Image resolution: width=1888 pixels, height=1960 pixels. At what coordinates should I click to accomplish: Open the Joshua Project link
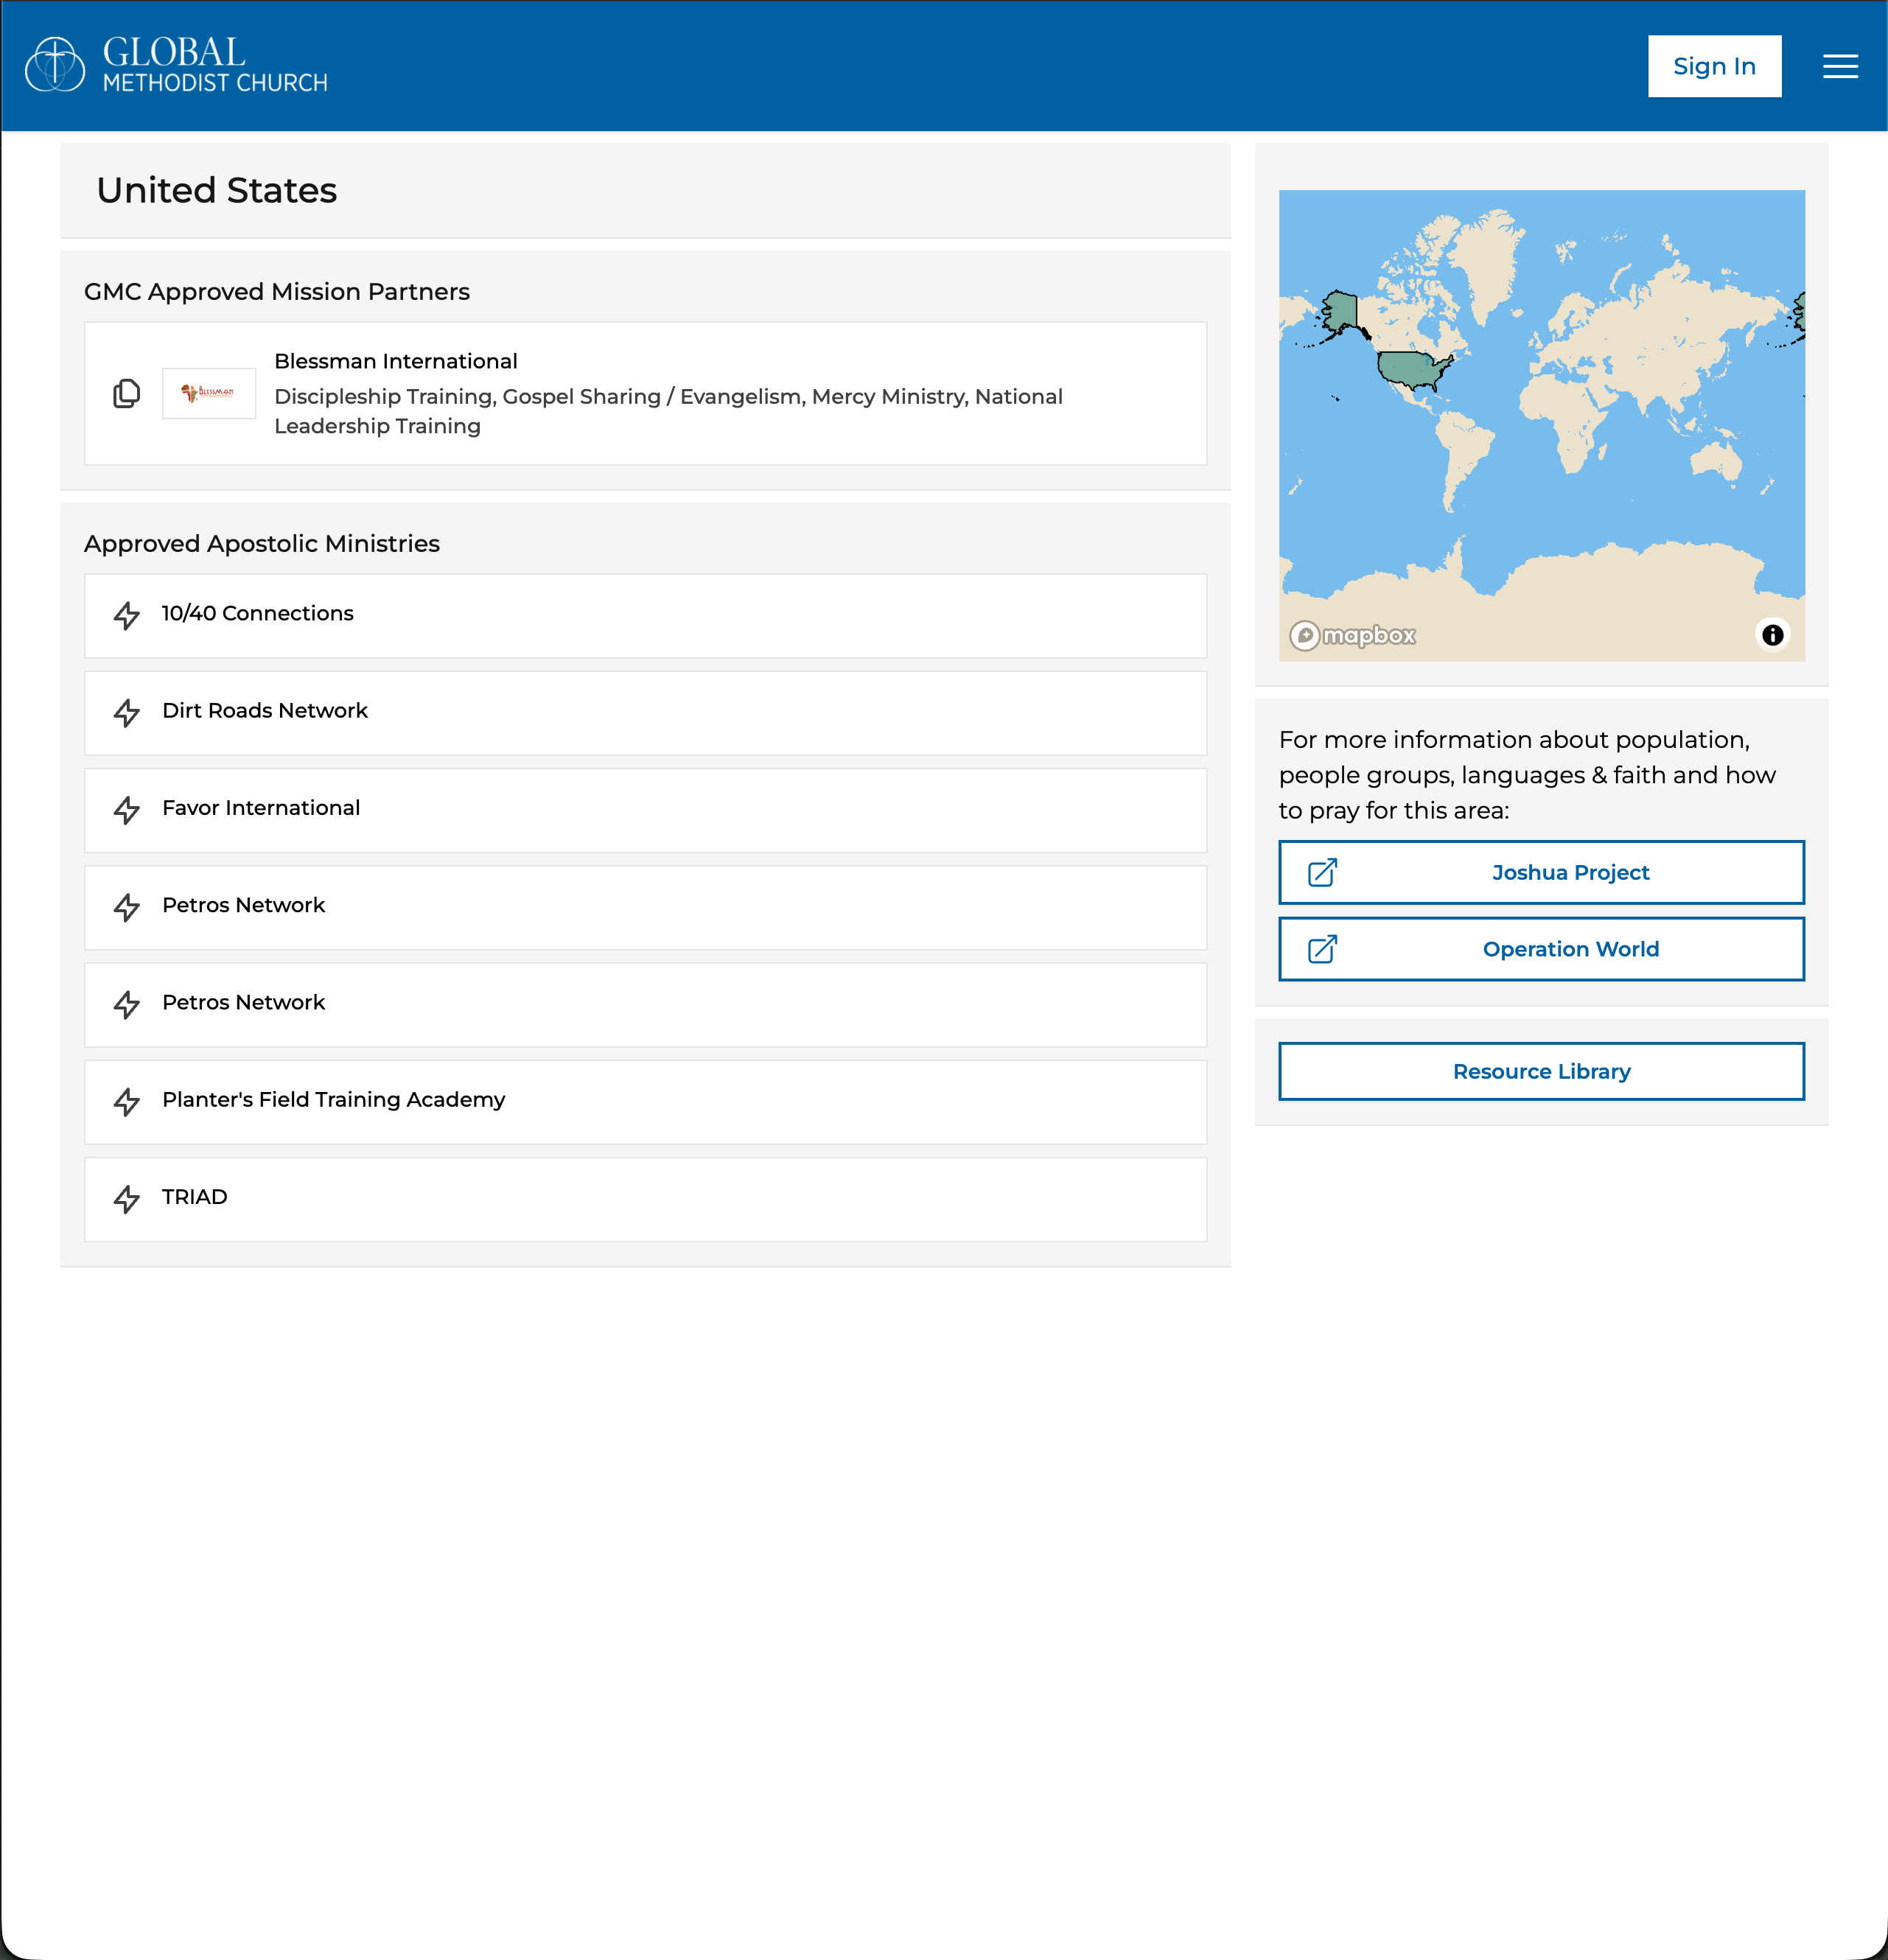[1541, 872]
